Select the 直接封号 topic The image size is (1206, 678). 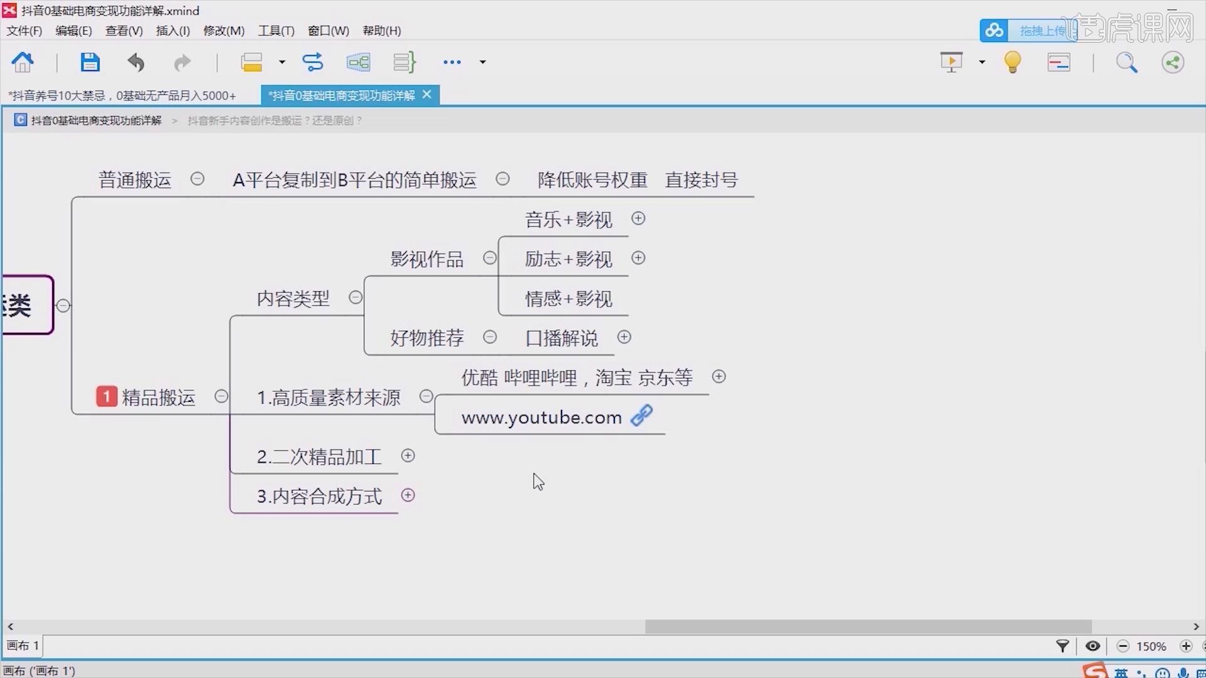[701, 180]
